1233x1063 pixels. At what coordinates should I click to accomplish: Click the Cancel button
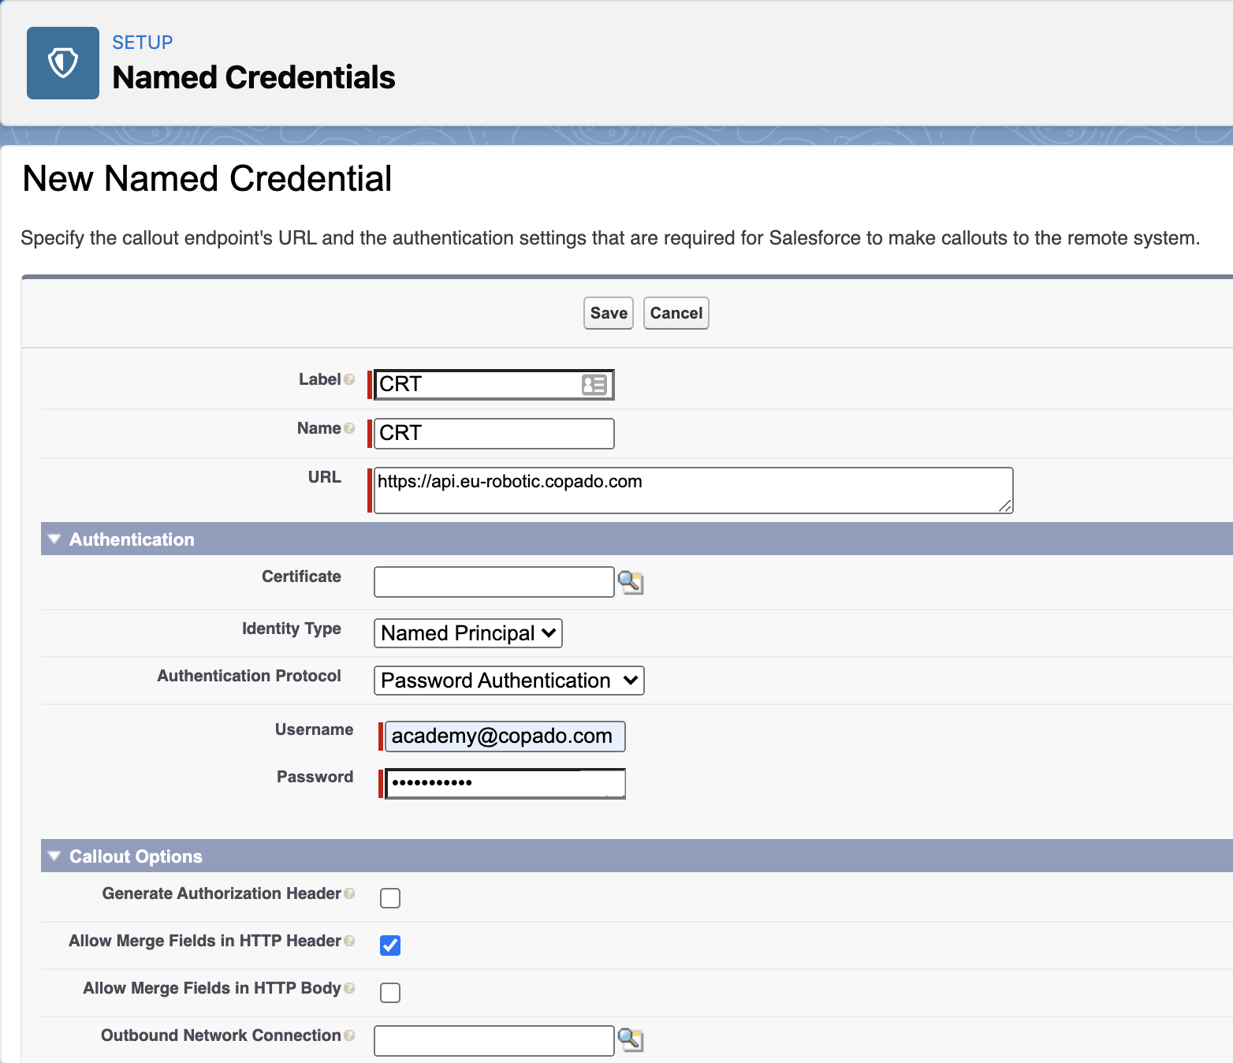676,313
